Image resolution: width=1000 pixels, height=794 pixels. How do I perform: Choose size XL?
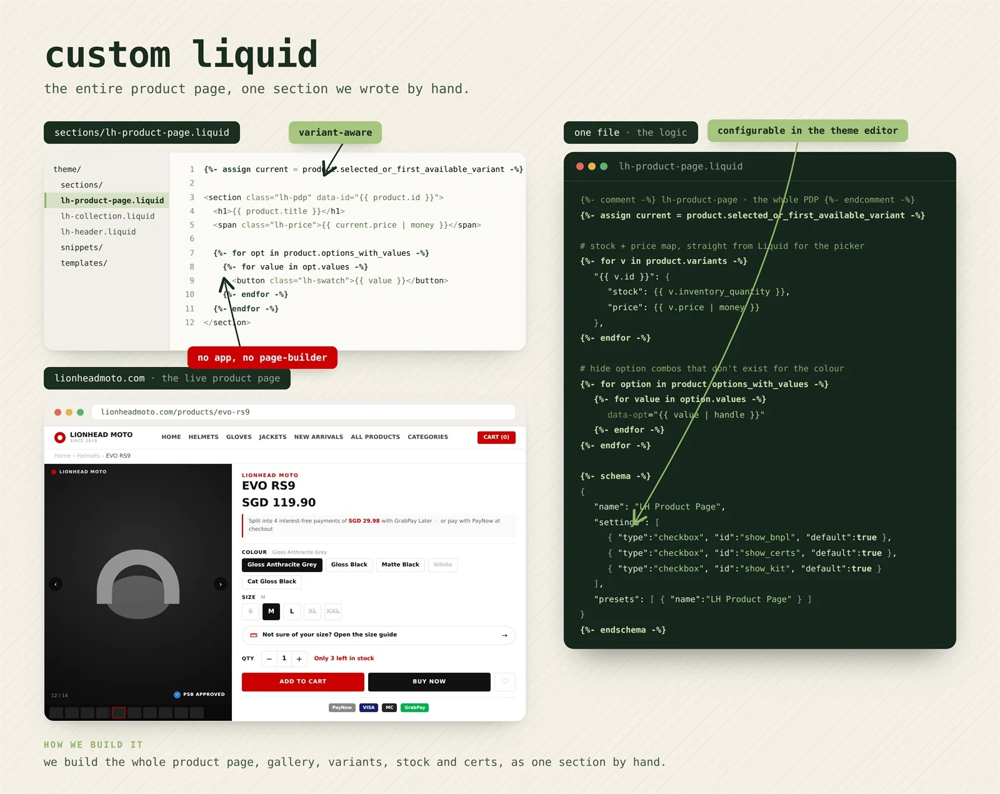(x=312, y=611)
